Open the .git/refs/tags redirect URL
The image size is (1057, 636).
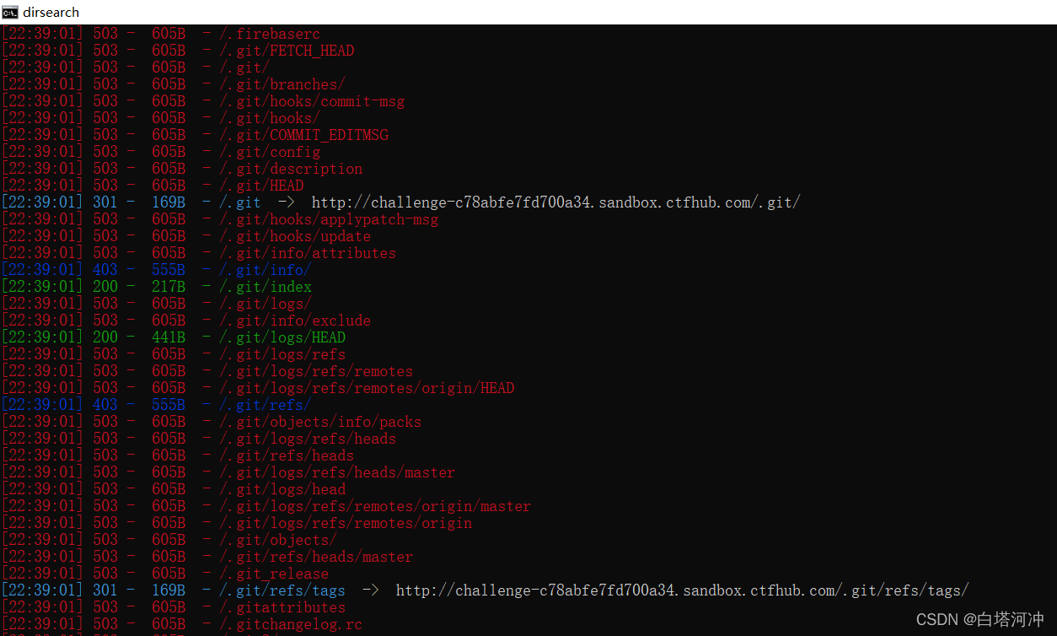pyautogui.click(x=684, y=590)
